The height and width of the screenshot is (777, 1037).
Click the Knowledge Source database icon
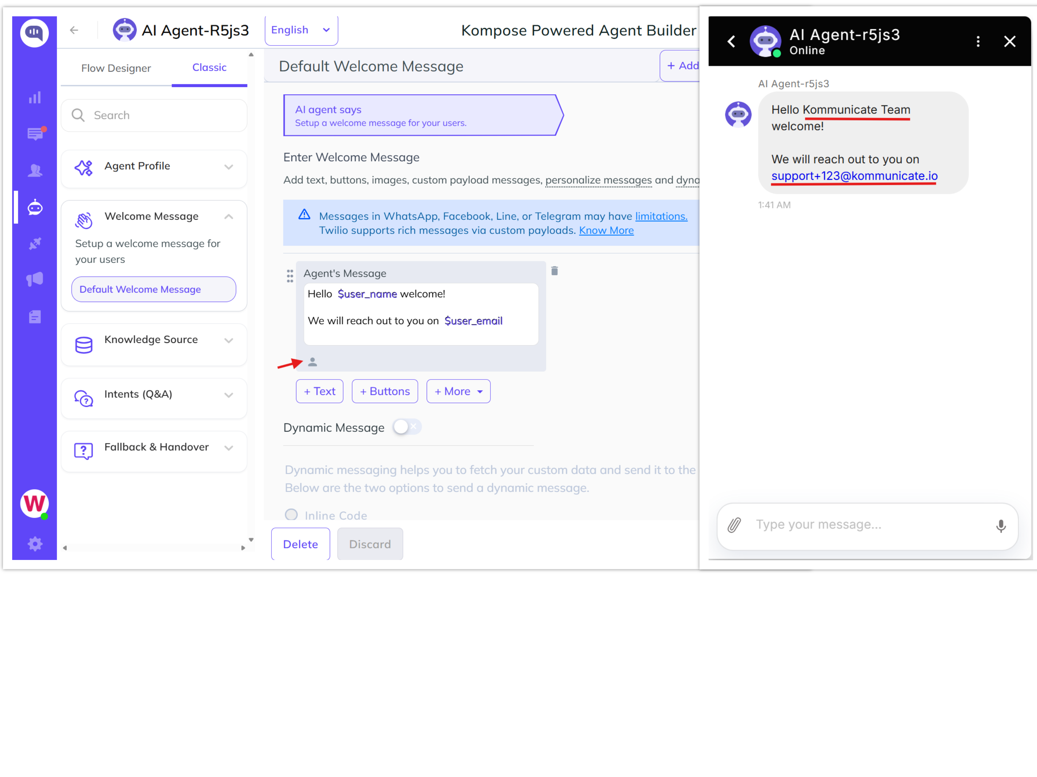84,345
